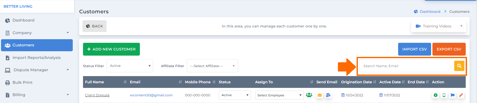The image size is (477, 103).
Task: Click the orange pencil edit icon
Action: click(x=461, y=95)
